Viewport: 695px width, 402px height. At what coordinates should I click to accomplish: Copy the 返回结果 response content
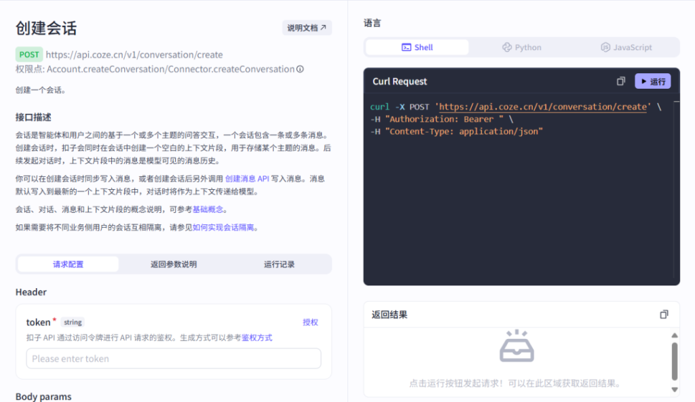click(x=664, y=315)
